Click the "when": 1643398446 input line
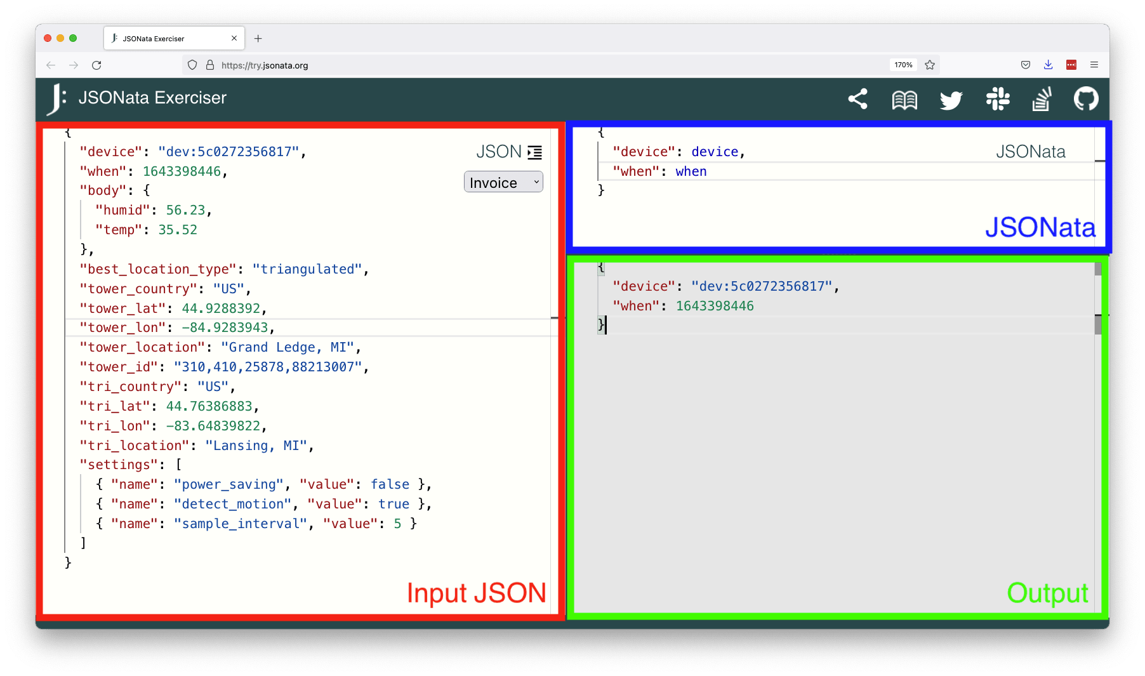Image resolution: width=1145 pixels, height=676 pixels. tap(153, 171)
